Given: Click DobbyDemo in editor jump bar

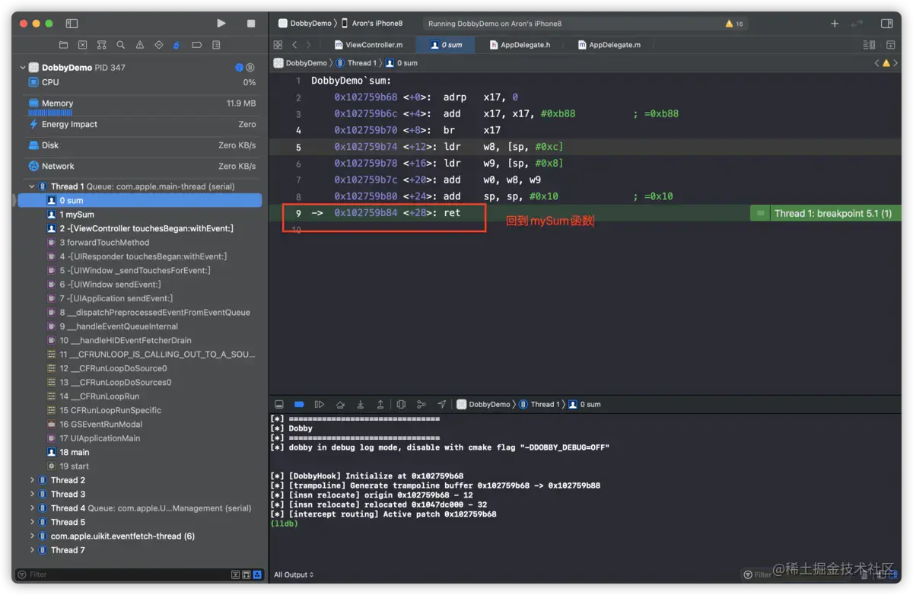Looking at the screenshot, I should [x=301, y=63].
